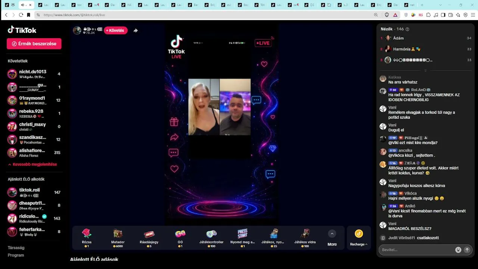Send chat message with arrow button
The image size is (478, 269).
tap(467, 250)
